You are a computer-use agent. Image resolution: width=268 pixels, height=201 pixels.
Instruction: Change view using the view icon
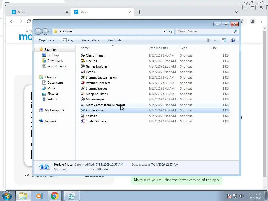tap(209, 40)
